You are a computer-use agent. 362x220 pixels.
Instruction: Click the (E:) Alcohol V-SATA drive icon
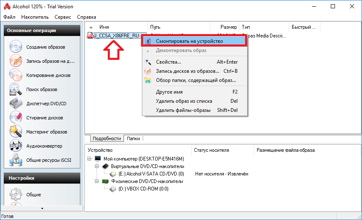click(113, 173)
